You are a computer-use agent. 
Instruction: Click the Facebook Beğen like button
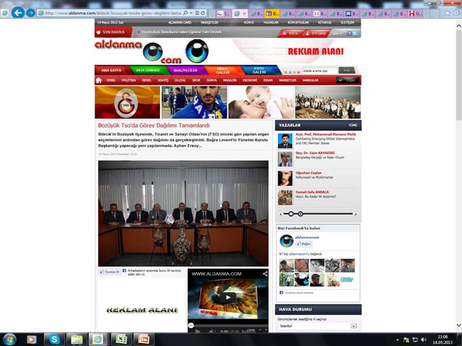point(304,244)
